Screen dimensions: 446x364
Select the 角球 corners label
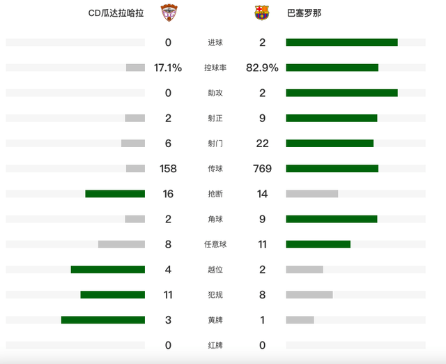point(215,219)
